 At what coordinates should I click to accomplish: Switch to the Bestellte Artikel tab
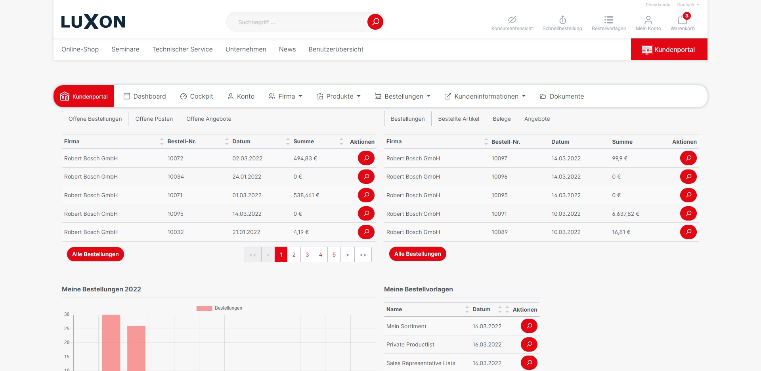tap(459, 119)
